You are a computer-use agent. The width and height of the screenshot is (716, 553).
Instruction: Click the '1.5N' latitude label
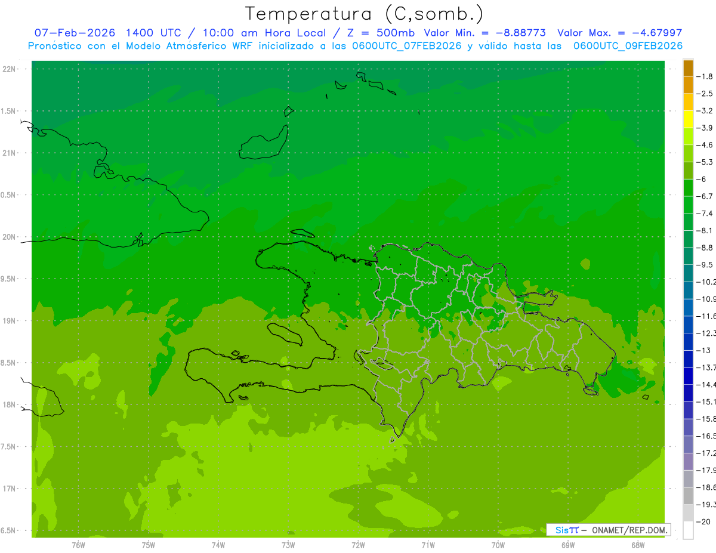9,111
